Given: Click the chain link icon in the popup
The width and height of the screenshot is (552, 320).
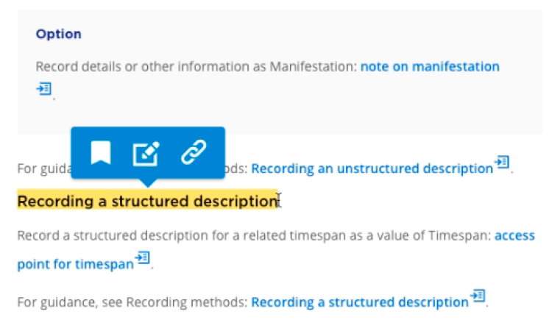Looking at the screenshot, I should coord(193,153).
